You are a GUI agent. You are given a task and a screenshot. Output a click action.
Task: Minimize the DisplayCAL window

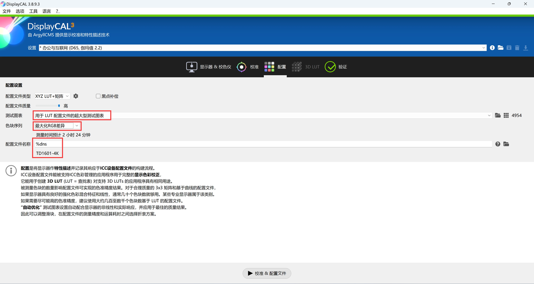click(x=493, y=4)
